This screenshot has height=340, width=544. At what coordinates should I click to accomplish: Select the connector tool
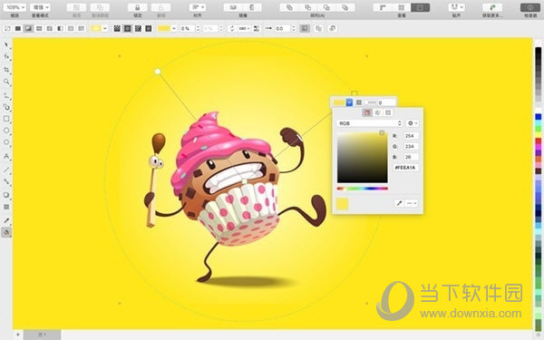tap(6, 181)
